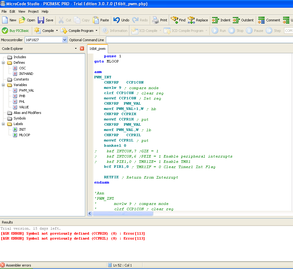293x269 pixels.
Task: Open the Project menu
Action: coord(33,11)
